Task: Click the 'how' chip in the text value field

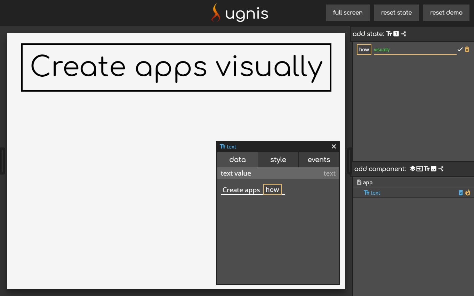Action: click(x=272, y=189)
